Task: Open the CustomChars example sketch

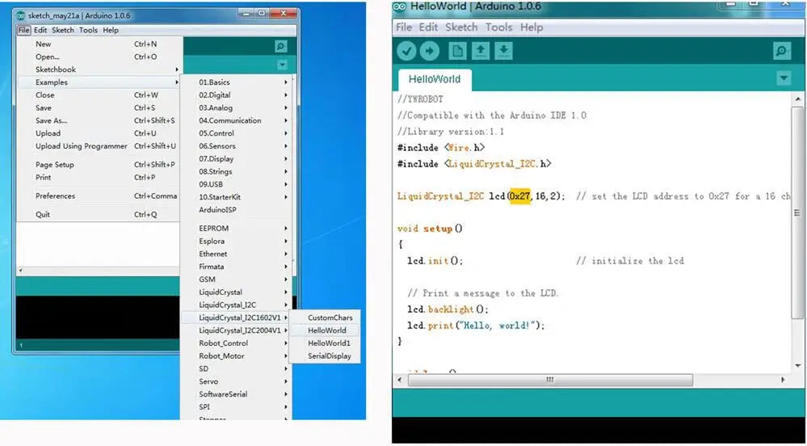Action: (325, 318)
